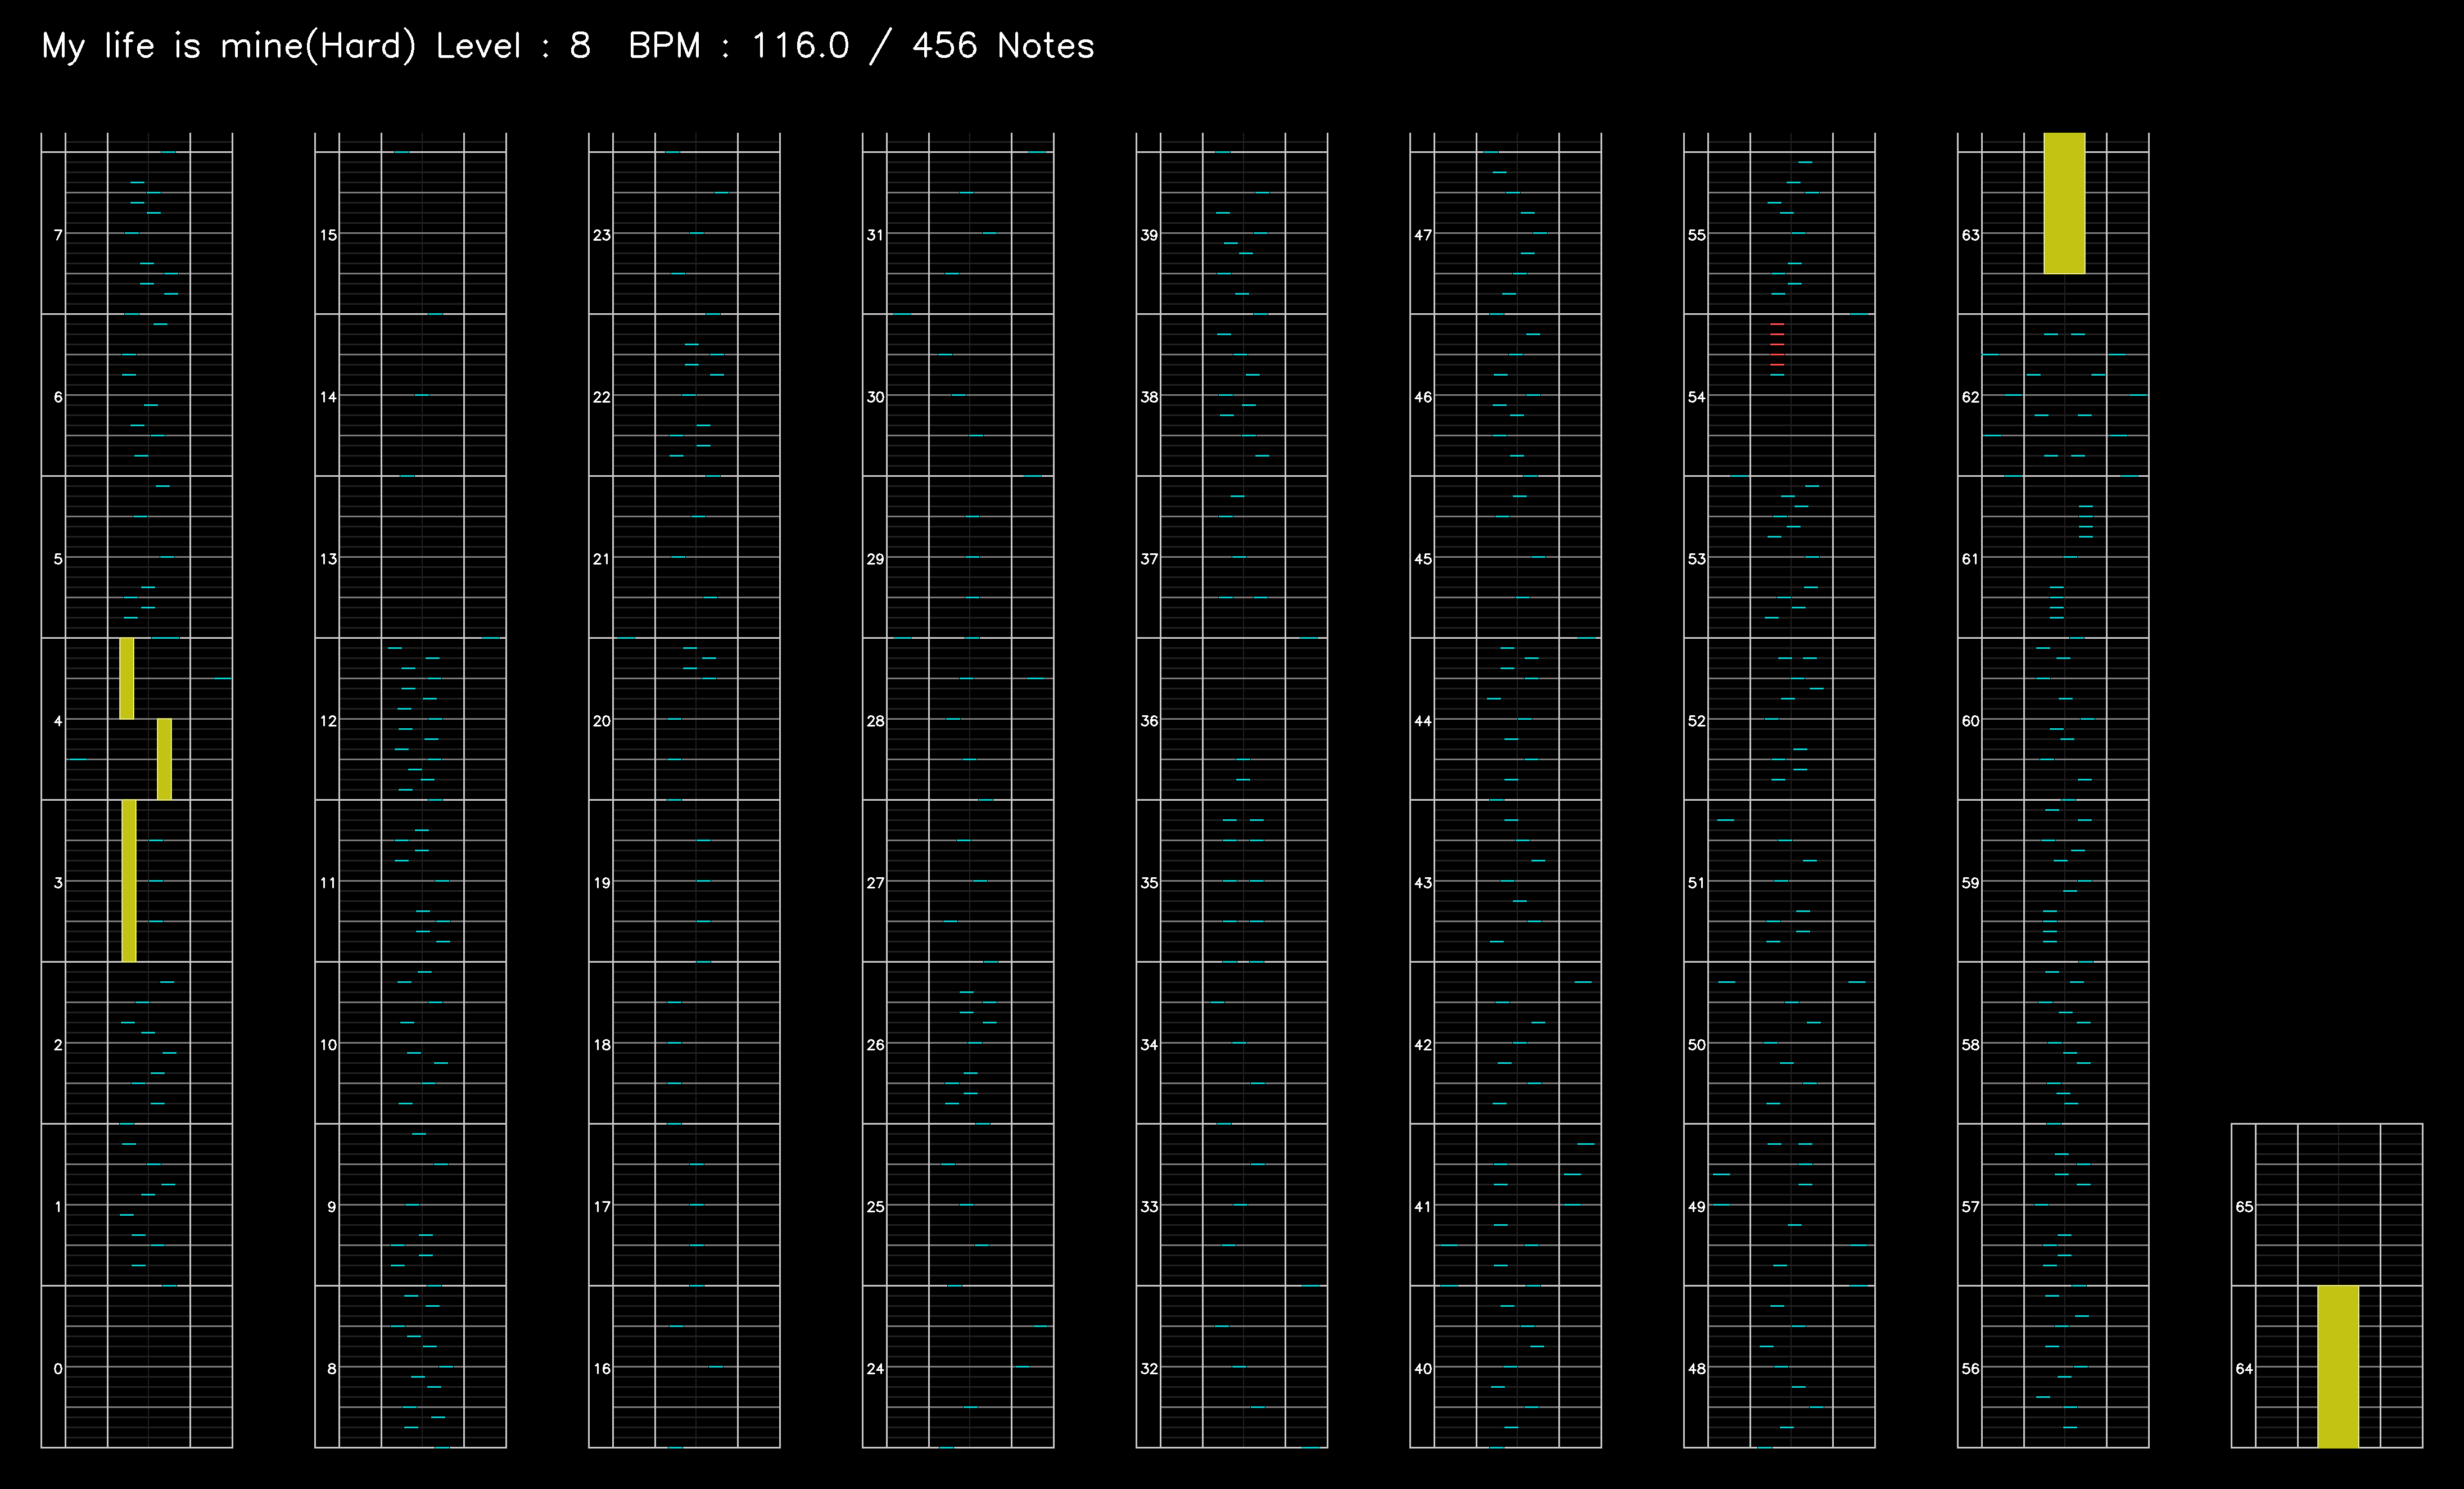Click the yellow long note in measure 3

(129, 881)
